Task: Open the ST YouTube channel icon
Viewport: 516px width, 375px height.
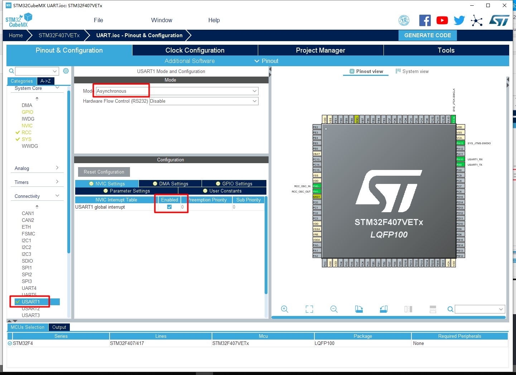Action: 442,20
